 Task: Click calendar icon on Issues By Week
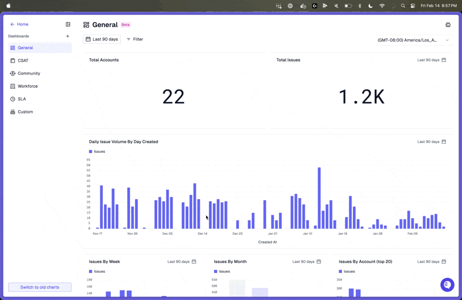pos(194,261)
